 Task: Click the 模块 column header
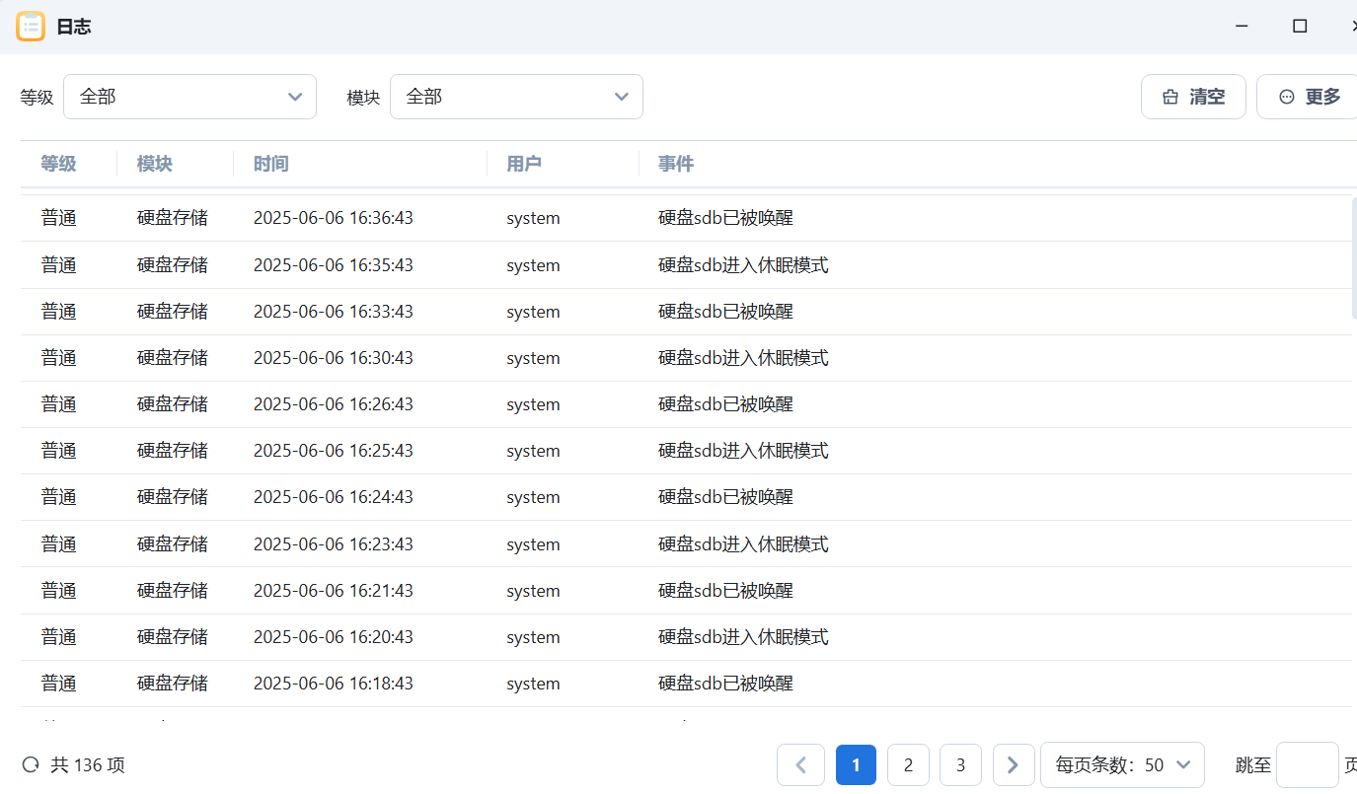coord(155,164)
